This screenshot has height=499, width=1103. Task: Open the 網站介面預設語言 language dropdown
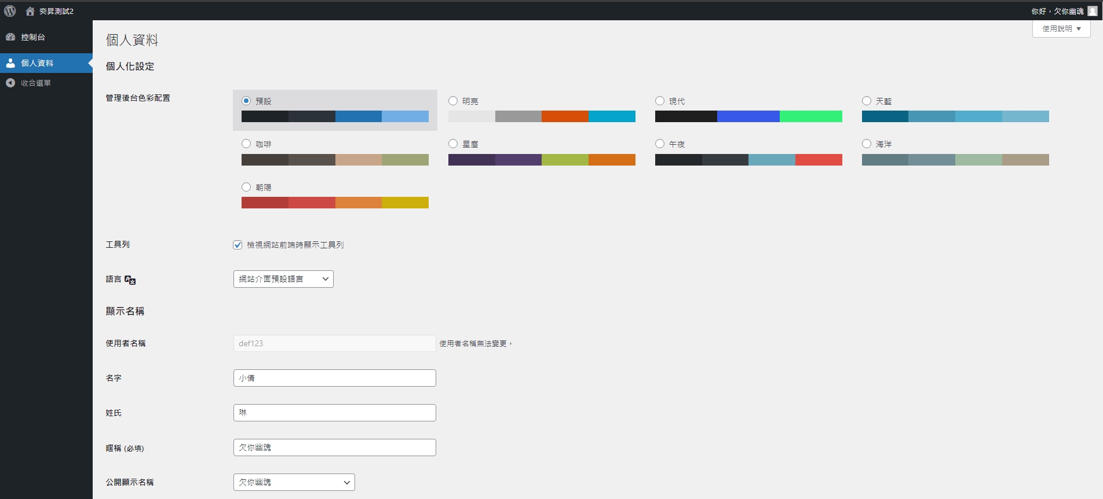point(283,279)
